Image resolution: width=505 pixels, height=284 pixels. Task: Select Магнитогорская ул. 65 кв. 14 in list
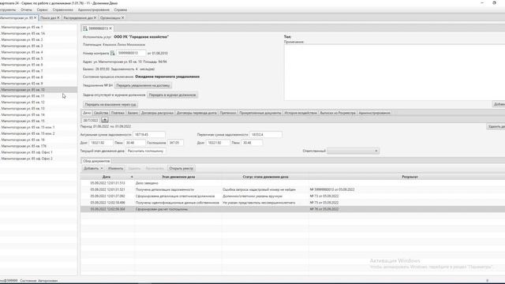pyautogui.click(x=38, y=114)
